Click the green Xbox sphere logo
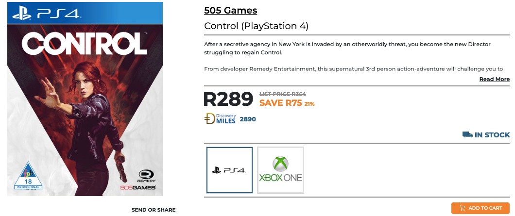515x216 pixels. pyautogui.click(x=280, y=163)
